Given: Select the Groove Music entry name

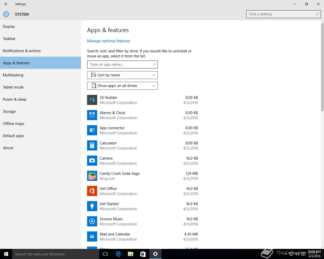Looking at the screenshot, I should coord(111,219).
